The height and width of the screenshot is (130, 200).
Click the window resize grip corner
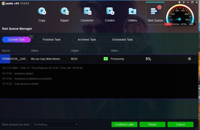[x=196, y=128]
